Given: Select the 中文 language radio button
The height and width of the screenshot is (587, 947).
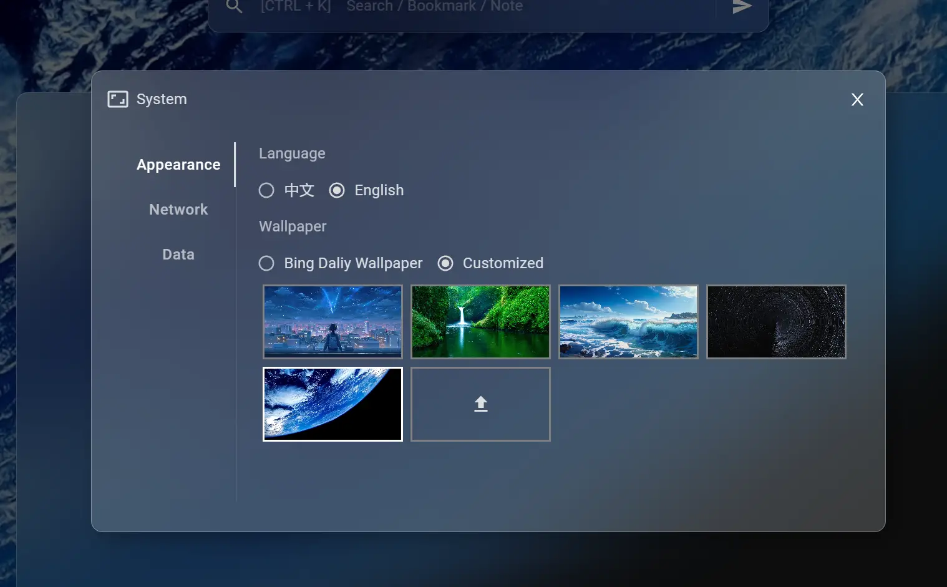Looking at the screenshot, I should point(266,190).
